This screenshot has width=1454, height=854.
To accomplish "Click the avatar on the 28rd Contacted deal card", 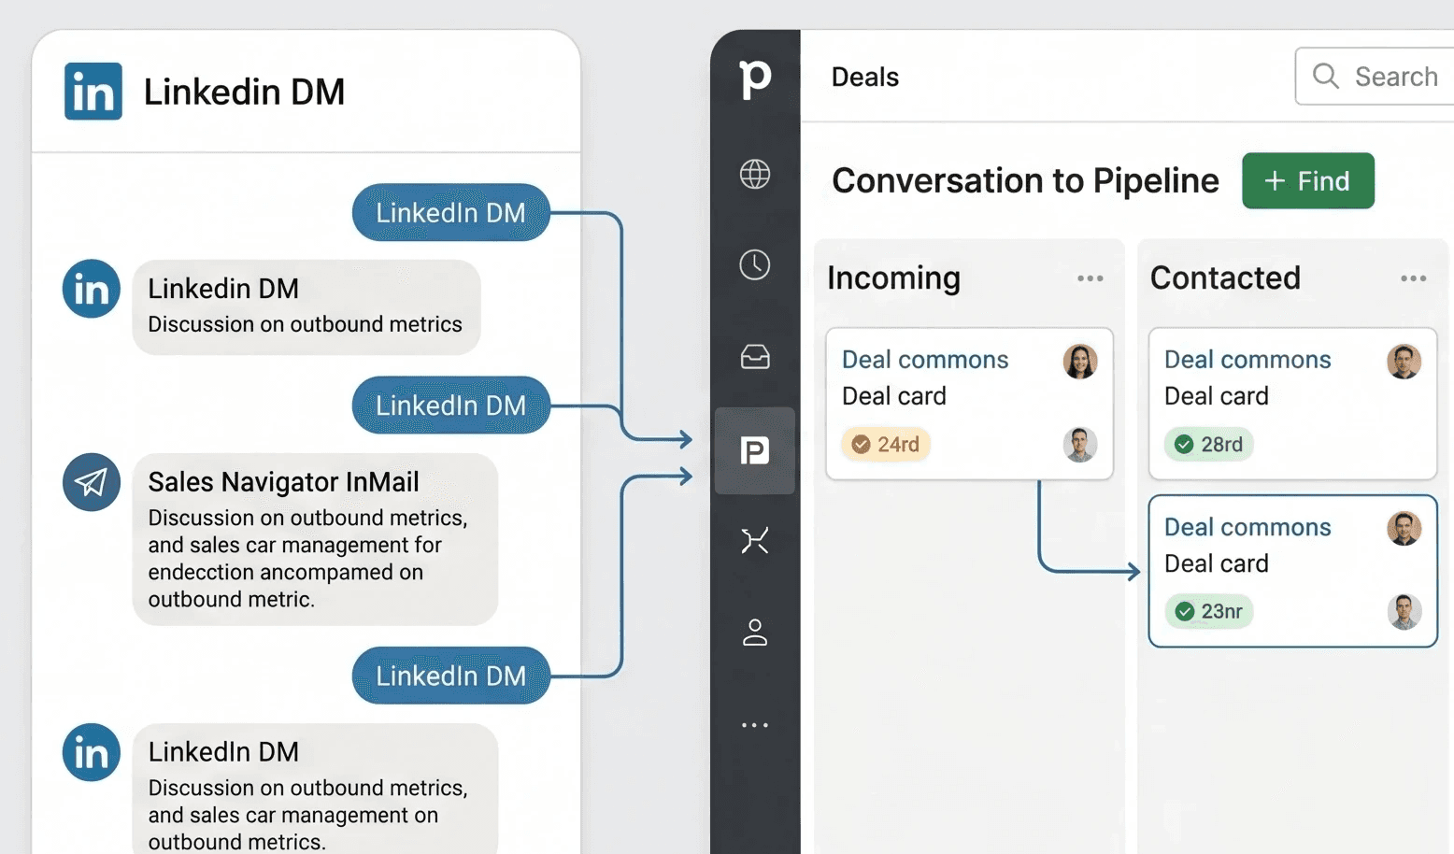I will [x=1404, y=362].
